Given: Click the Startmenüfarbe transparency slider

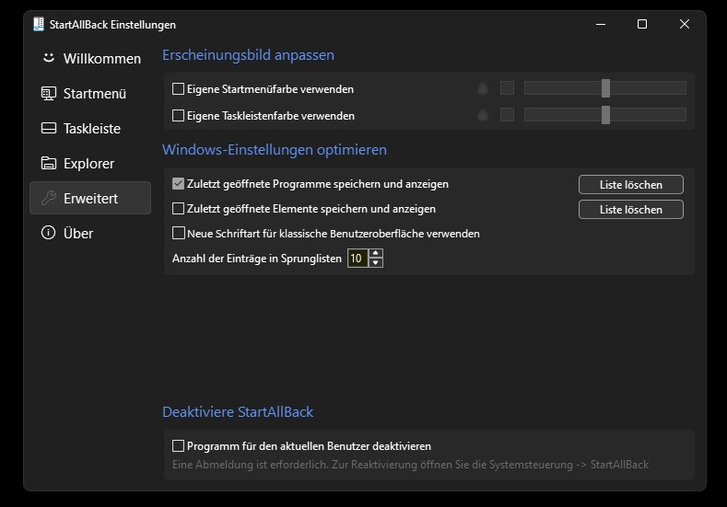Looking at the screenshot, I should coord(605,88).
